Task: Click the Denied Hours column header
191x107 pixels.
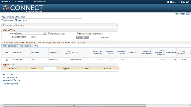Action: (x=171, y=53)
